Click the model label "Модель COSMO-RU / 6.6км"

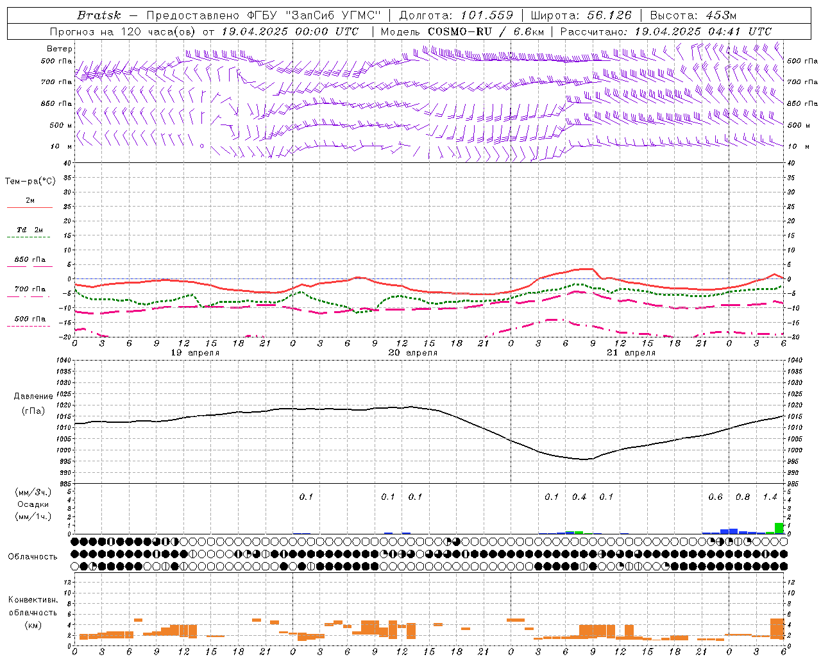coord(462,31)
